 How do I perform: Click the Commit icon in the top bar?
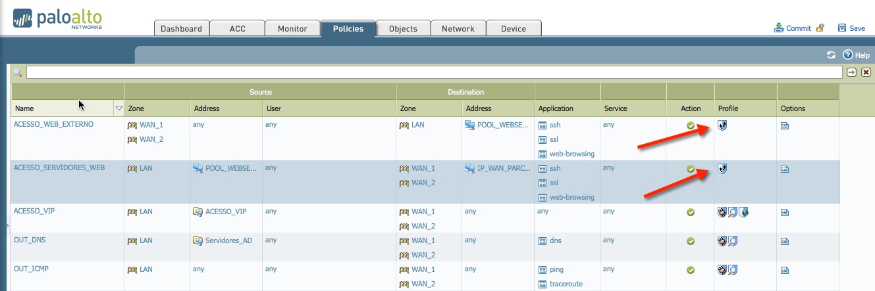coord(779,28)
